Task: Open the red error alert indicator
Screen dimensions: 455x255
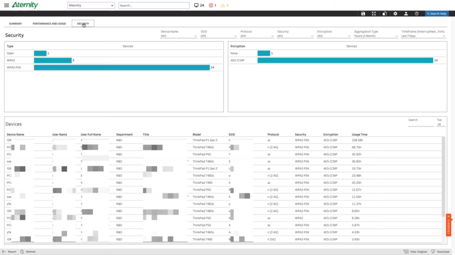Action: 212,5
